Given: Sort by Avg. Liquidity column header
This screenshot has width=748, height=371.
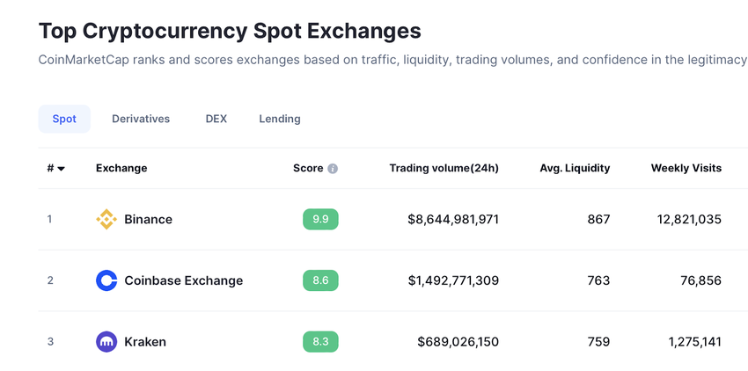Looking at the screenshot, I should click(575, 168).
